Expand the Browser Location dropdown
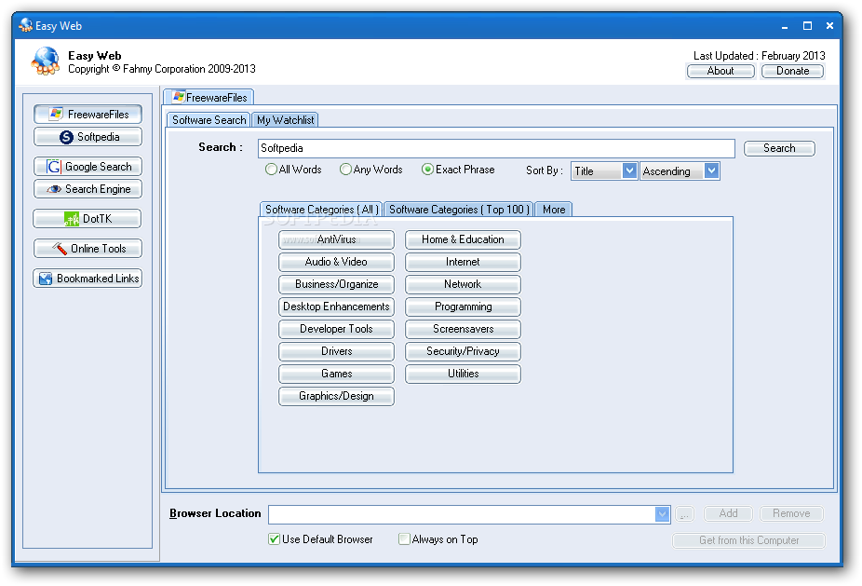The image size is (862, 586). (x=663, y=514)
